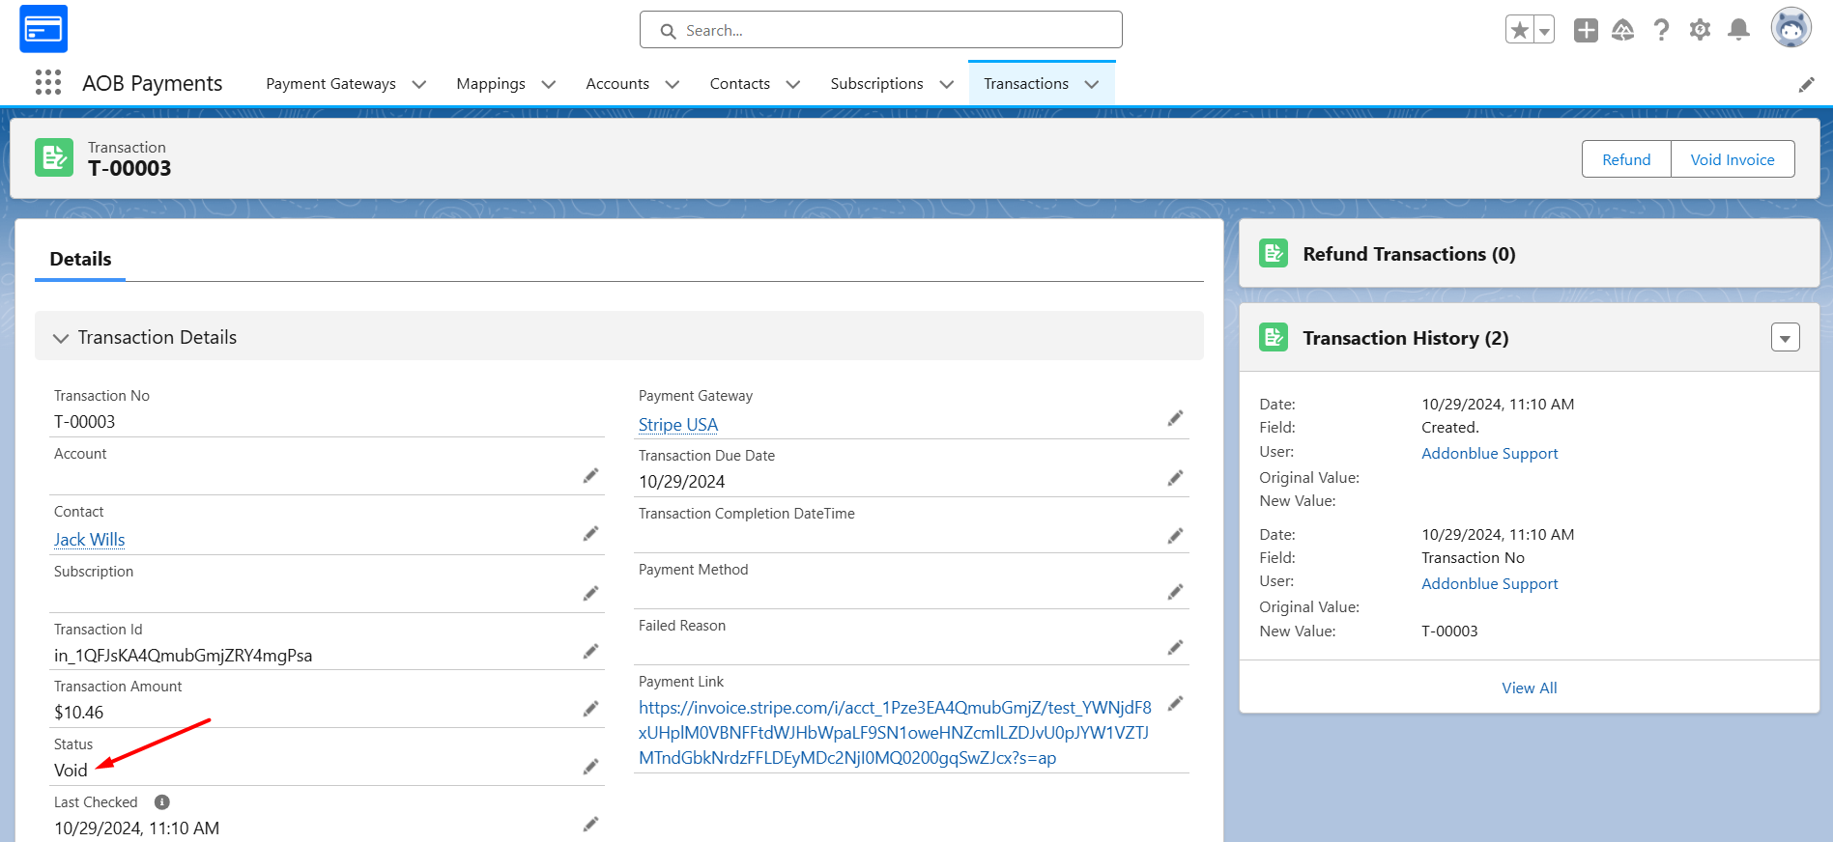Edit the Payment Gateway pencil icon
This screenshot has height=842, width=1833.
pos(1175,418)
